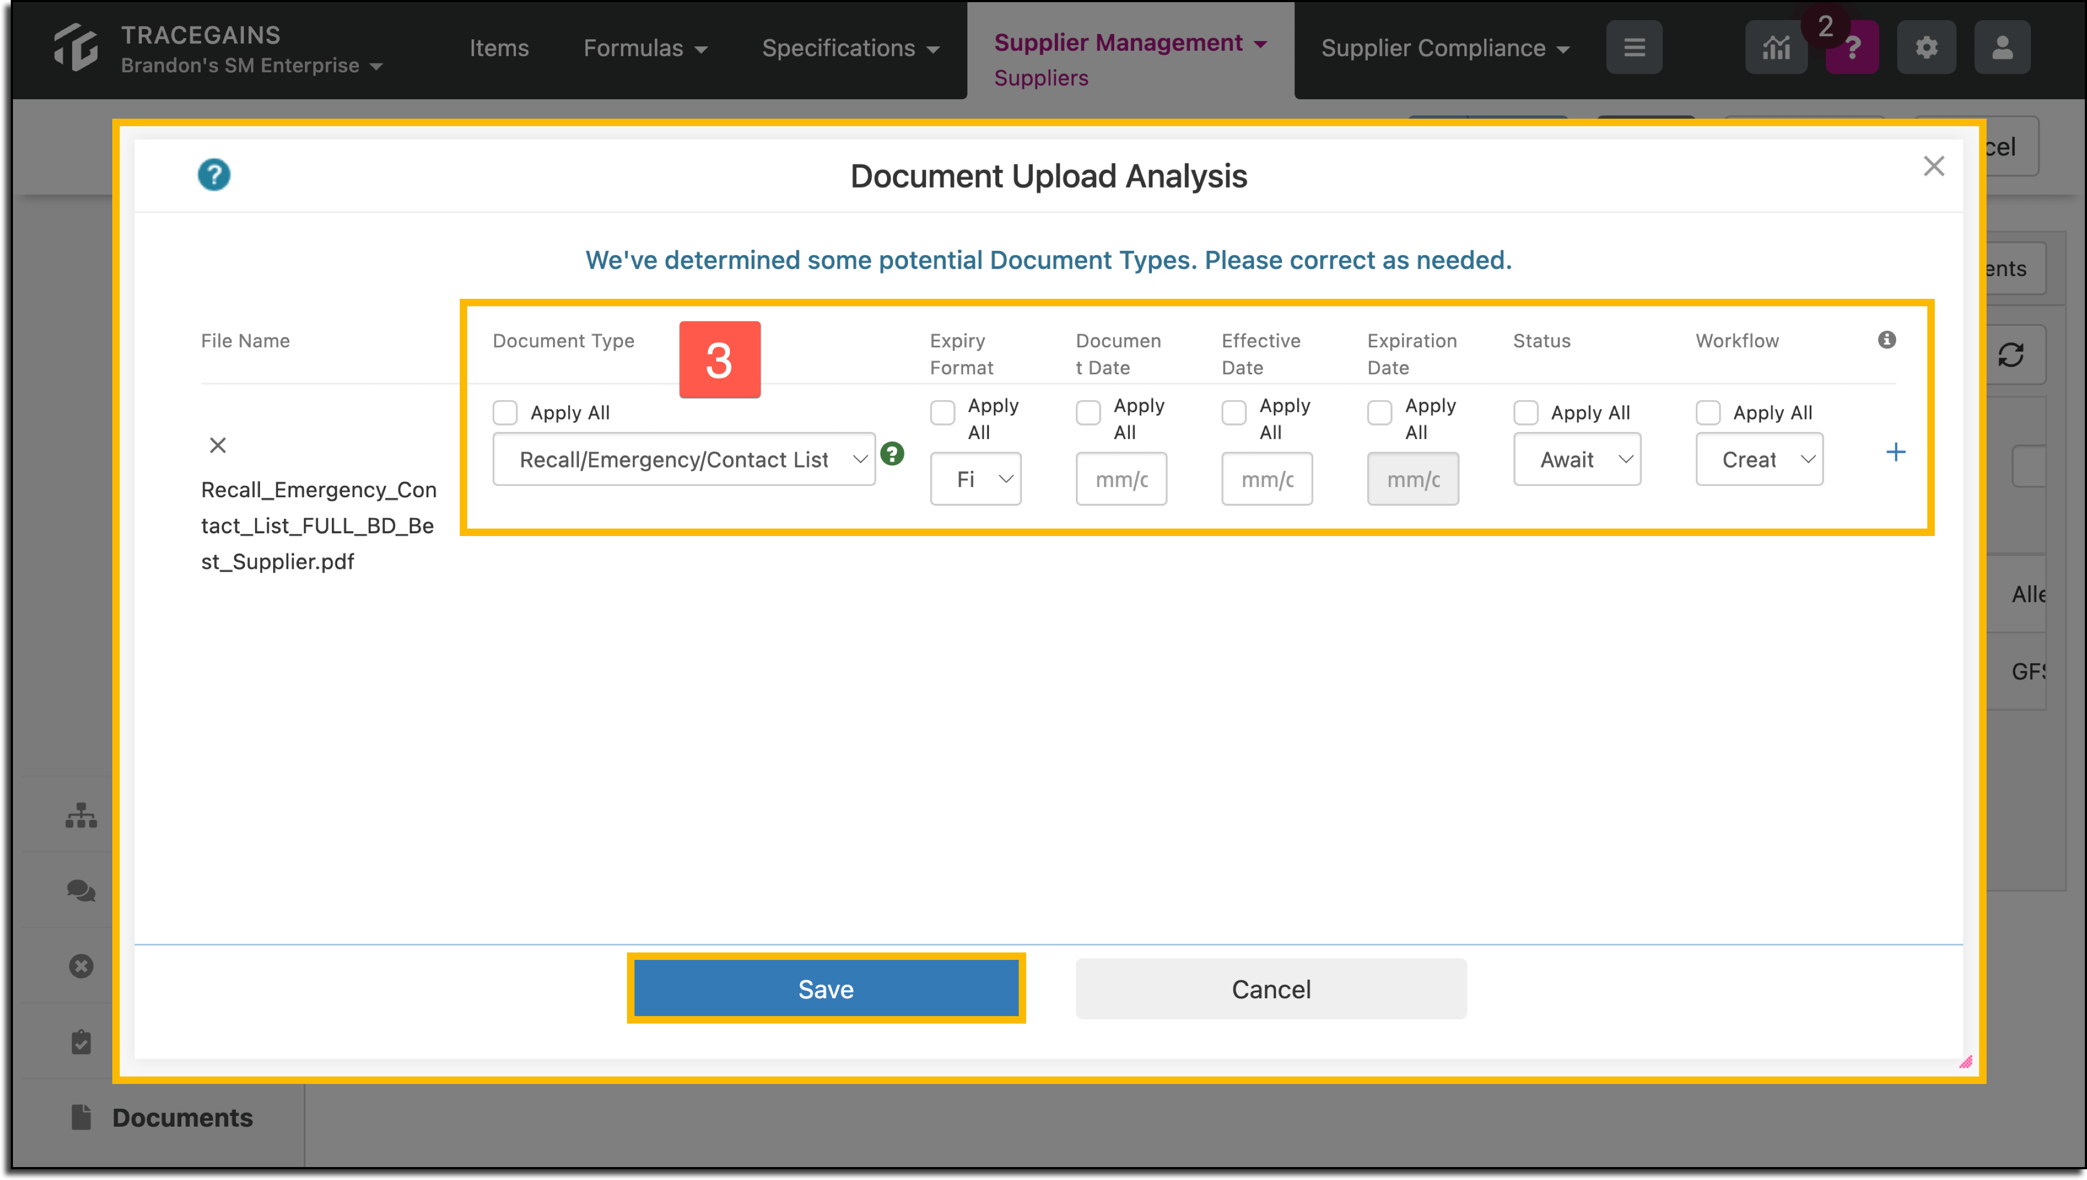The height and width of the screenshot is (1180, 2087).
Task: Click the Expiry Format column header
Action: pyautogui.click(x=961, y=353)
